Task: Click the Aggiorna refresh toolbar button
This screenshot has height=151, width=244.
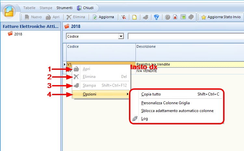Action: (104, 17)
